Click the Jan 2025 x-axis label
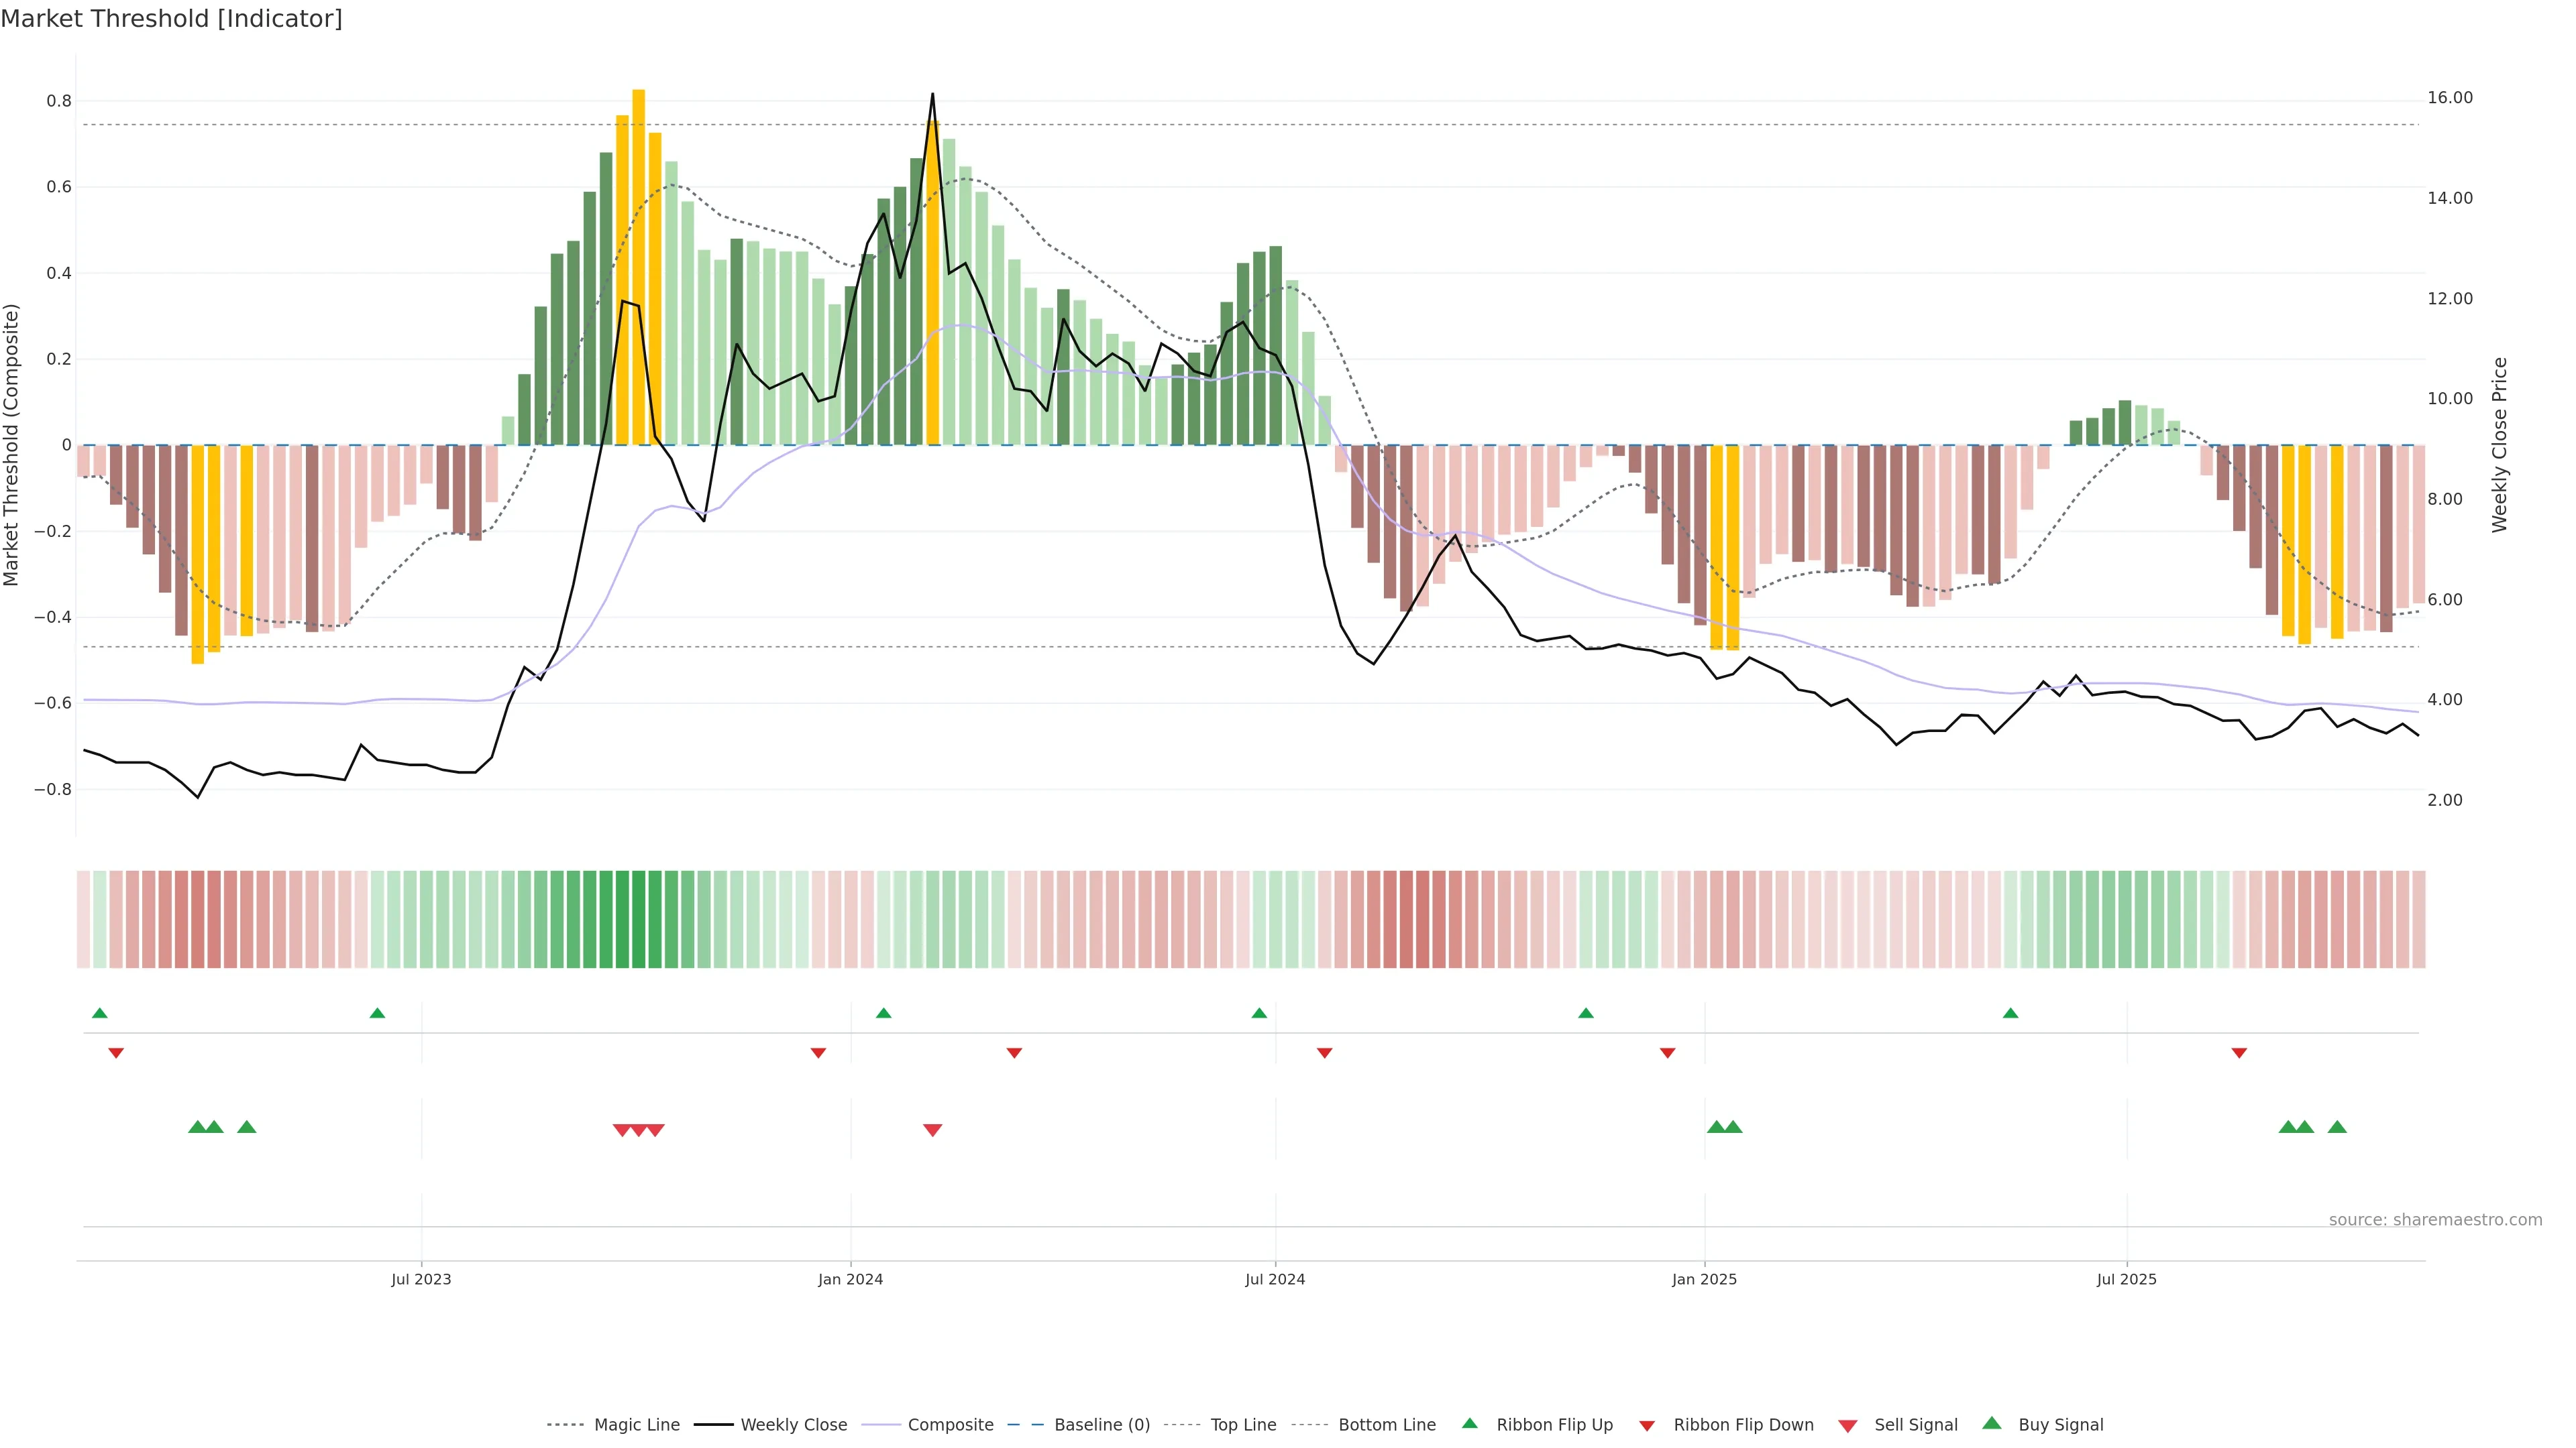Image resolution: width=2576 pixels, height=1448 pixels. click(x=1704, y=1279)
